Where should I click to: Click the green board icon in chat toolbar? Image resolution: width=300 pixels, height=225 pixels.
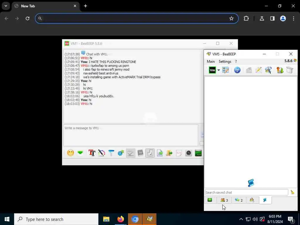point(198,153)
